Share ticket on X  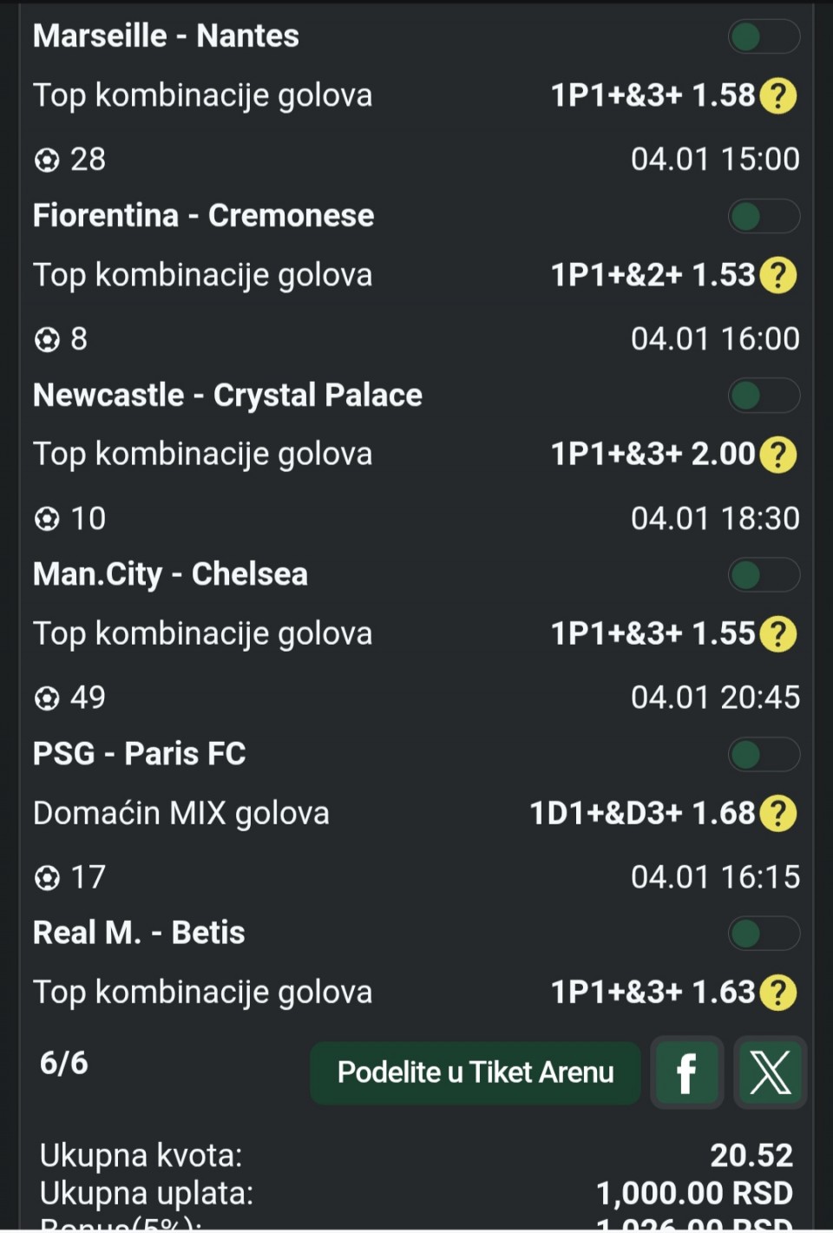point(770,1072)
